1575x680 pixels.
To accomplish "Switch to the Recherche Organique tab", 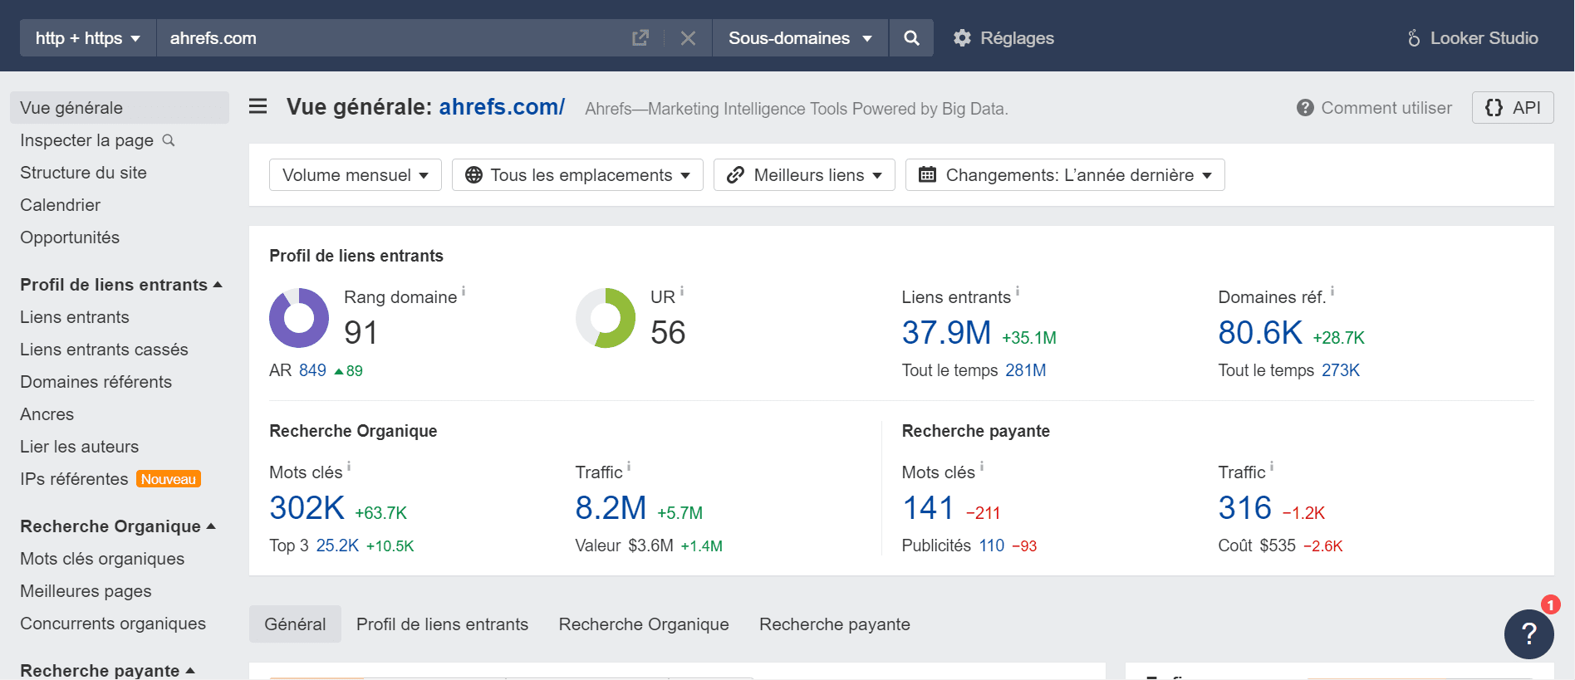I will pyautogui.click(x=644, y=624).
